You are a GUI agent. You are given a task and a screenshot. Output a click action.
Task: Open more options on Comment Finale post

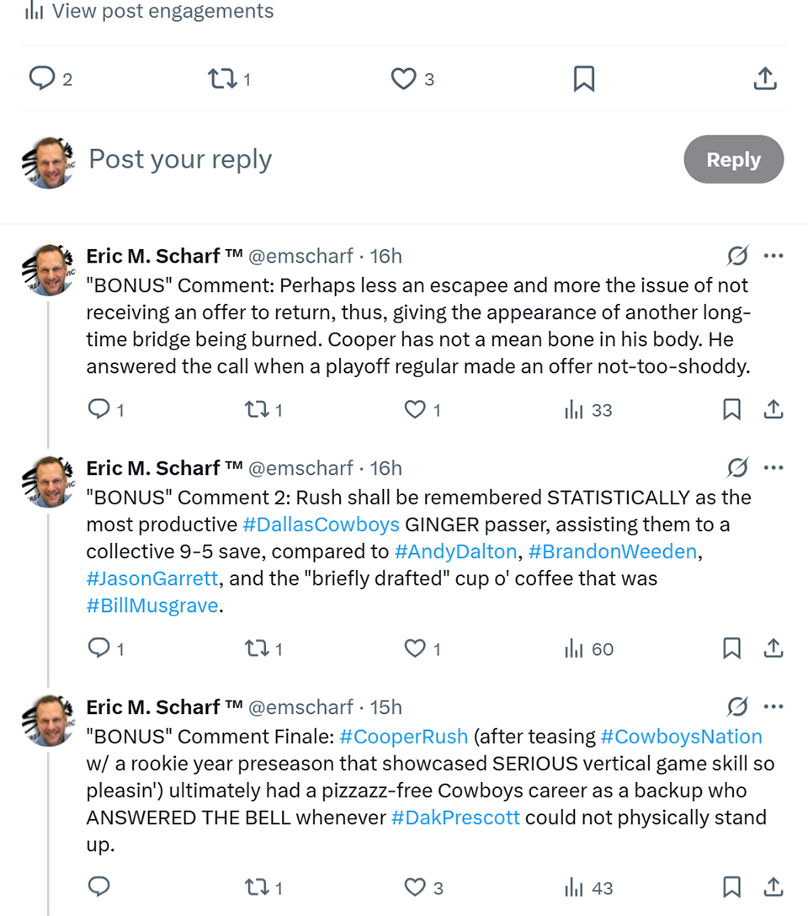pyautogui.click(x=773, y=707)
